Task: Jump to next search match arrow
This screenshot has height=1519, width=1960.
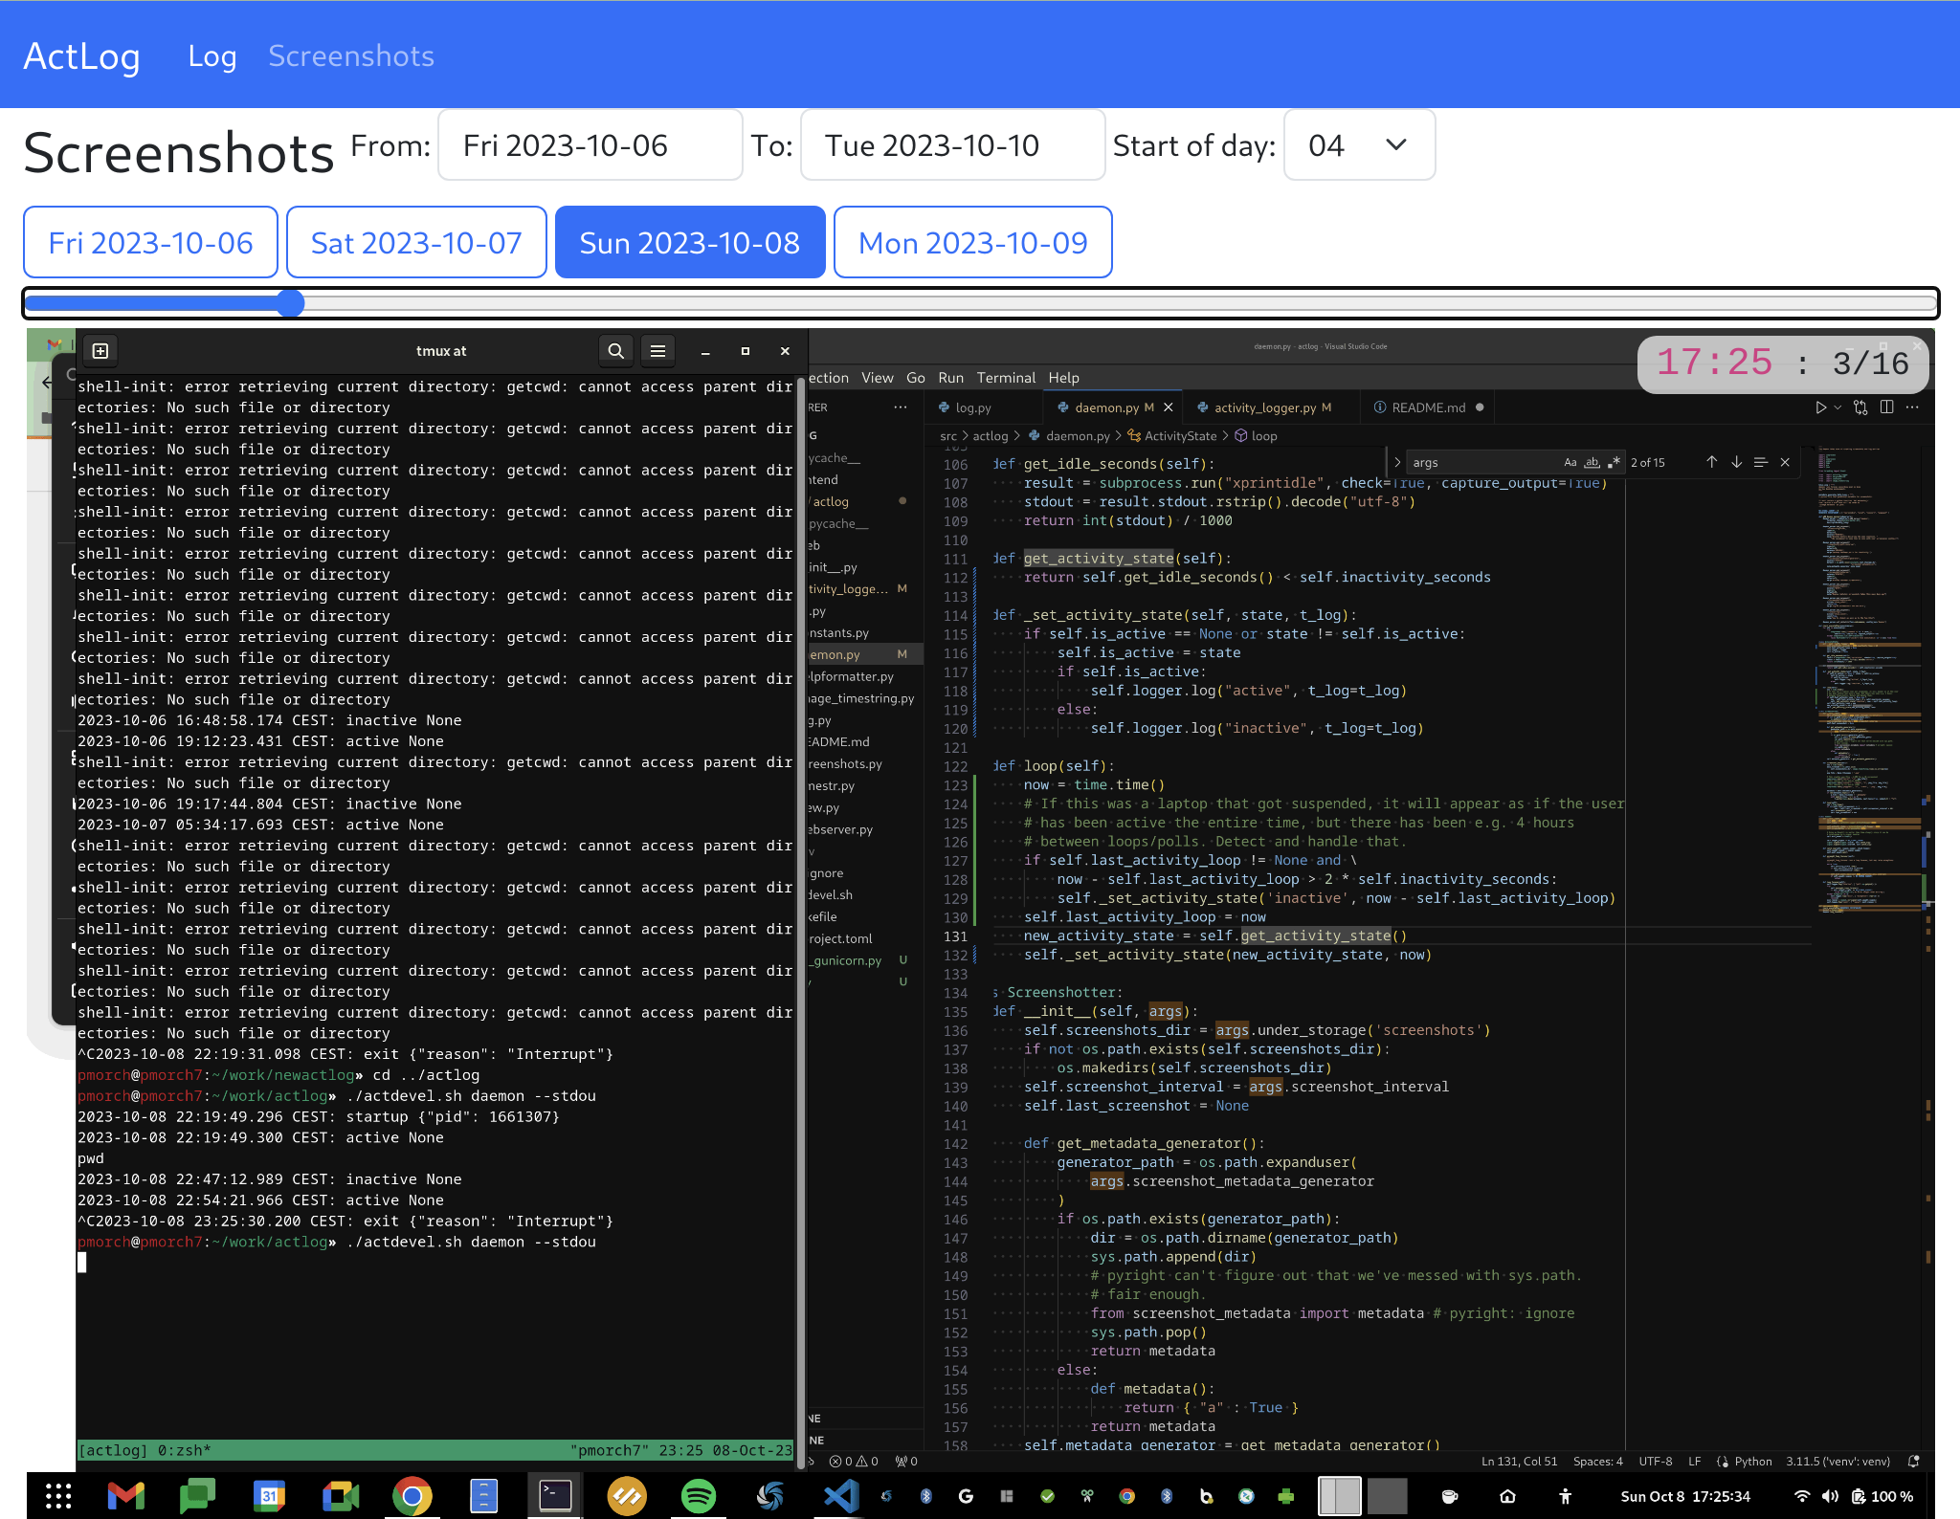Action: (1736, 462)
